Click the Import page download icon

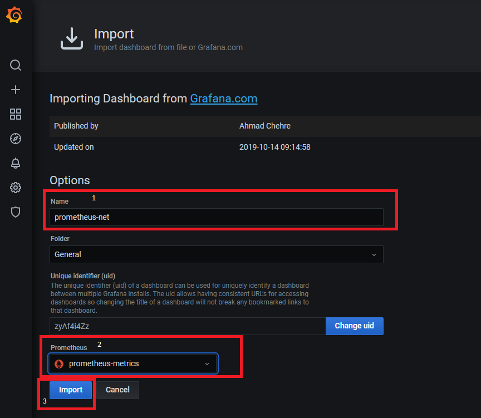[x=72, y=38]
